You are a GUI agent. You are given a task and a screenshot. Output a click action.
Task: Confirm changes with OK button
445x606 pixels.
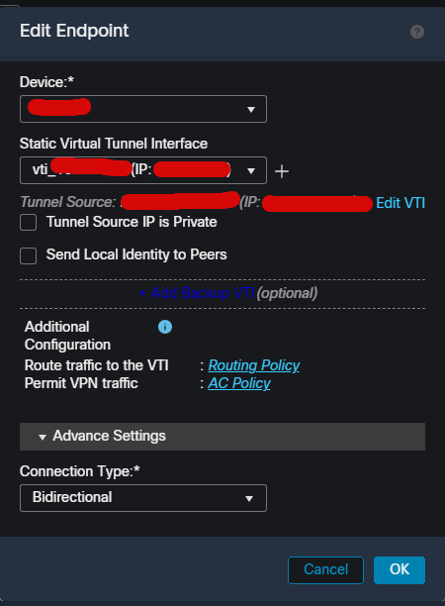click(x=400, y=569)
